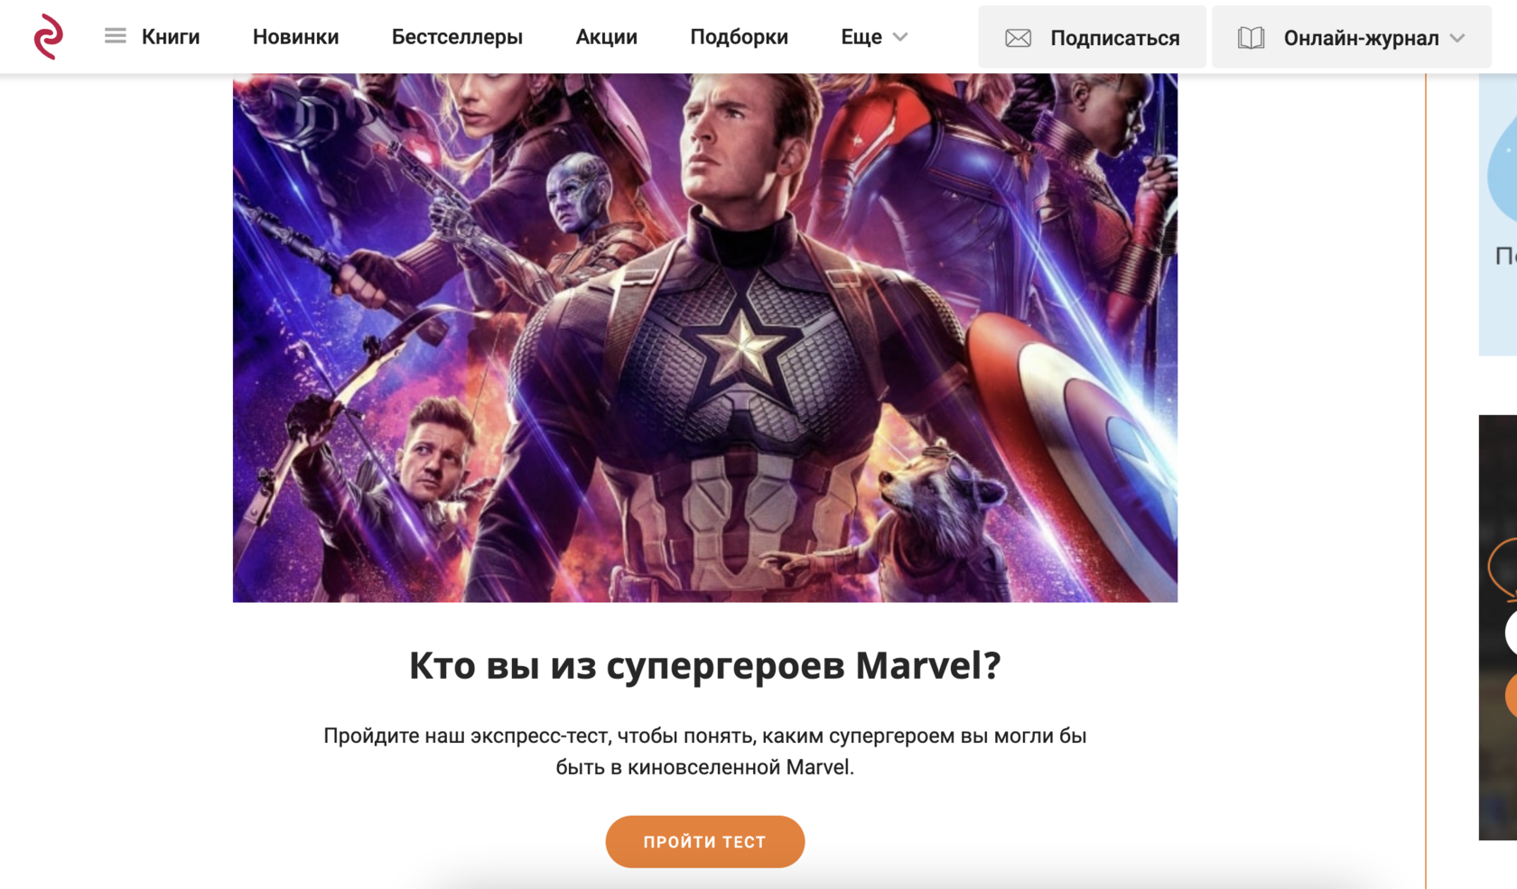Viewport: 1517px width, 889px height.
Task: Click the Подписаться button
Action: pyautogui.click(x=1092, y=37)
